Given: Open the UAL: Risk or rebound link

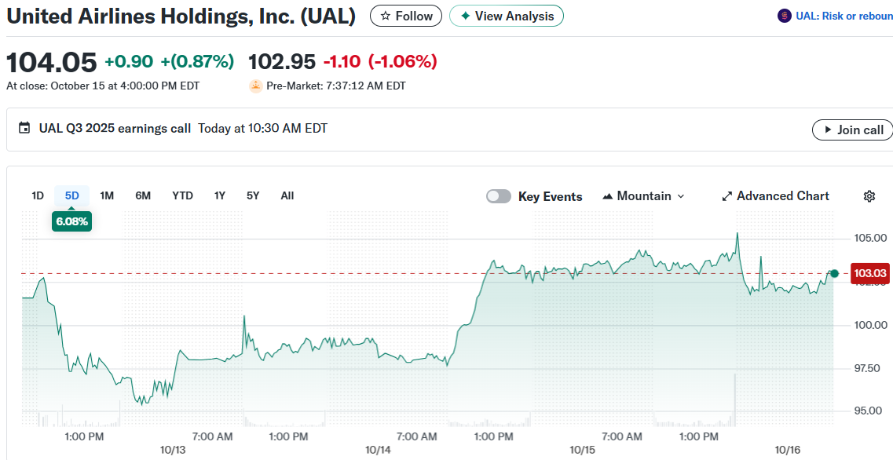Looking at the screenshot, I should (844, 16).
